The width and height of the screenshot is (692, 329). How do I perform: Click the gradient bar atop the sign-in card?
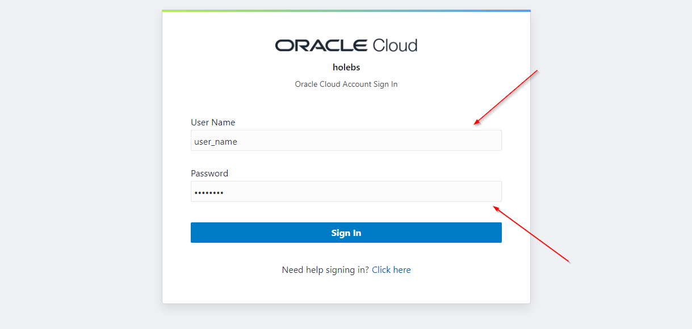tap(346, 10)
